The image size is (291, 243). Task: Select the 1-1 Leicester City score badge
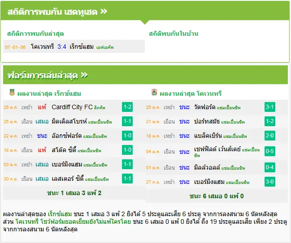tap(127, 179)
